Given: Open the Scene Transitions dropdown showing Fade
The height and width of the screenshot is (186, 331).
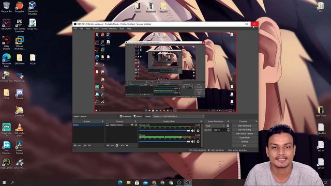Looking at the screenshot, I should (215, 126).
